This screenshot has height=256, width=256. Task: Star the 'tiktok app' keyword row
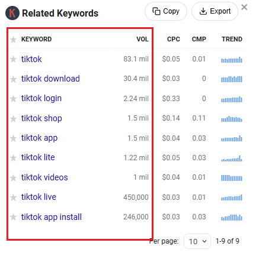(14, 138)
